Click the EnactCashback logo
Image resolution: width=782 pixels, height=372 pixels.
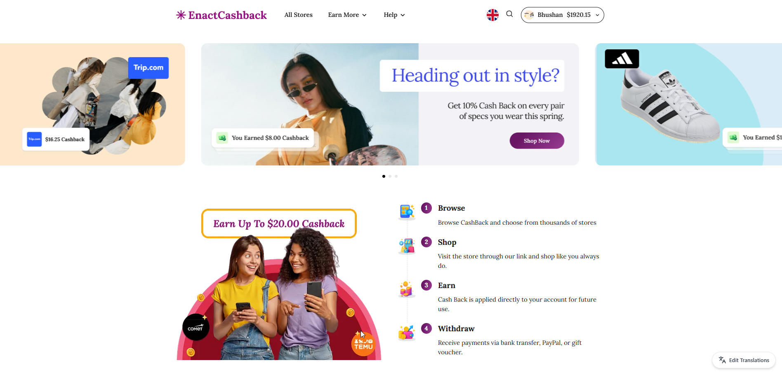pyautogui.click(x=221, y=15)
